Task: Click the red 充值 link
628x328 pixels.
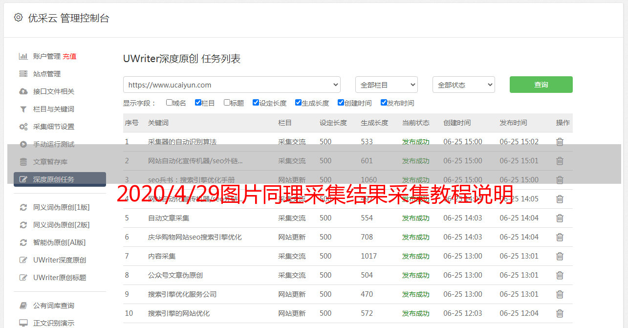Action: coord(69,56)
